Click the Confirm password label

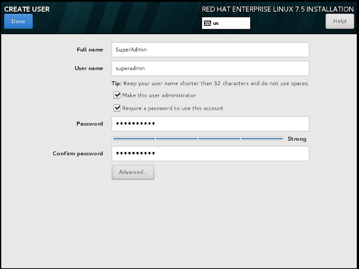point(77,154)
